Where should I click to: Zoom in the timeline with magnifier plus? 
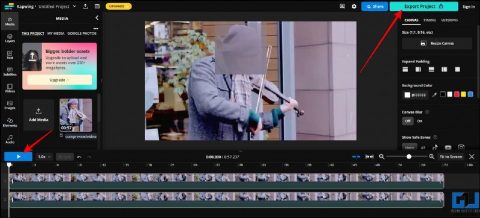431,156
